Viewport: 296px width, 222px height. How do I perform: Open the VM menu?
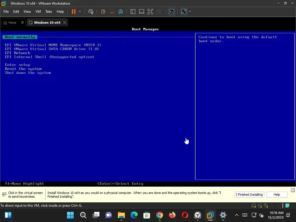[38, 12]
